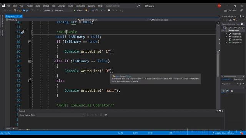
Task: Click Solution Explorer horizontal scrollbar
Action: click(x=230, y=76)
